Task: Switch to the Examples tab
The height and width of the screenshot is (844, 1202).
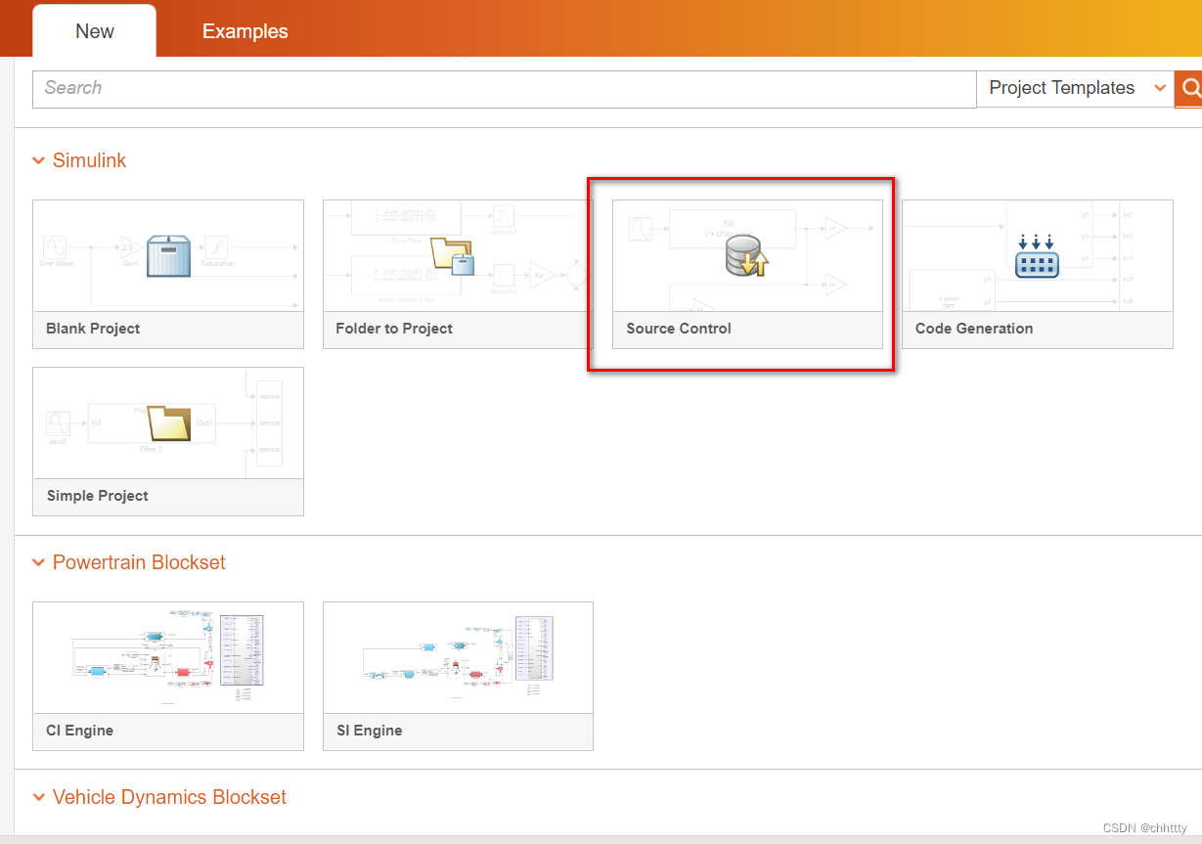Action: click(x=245, y=31)
